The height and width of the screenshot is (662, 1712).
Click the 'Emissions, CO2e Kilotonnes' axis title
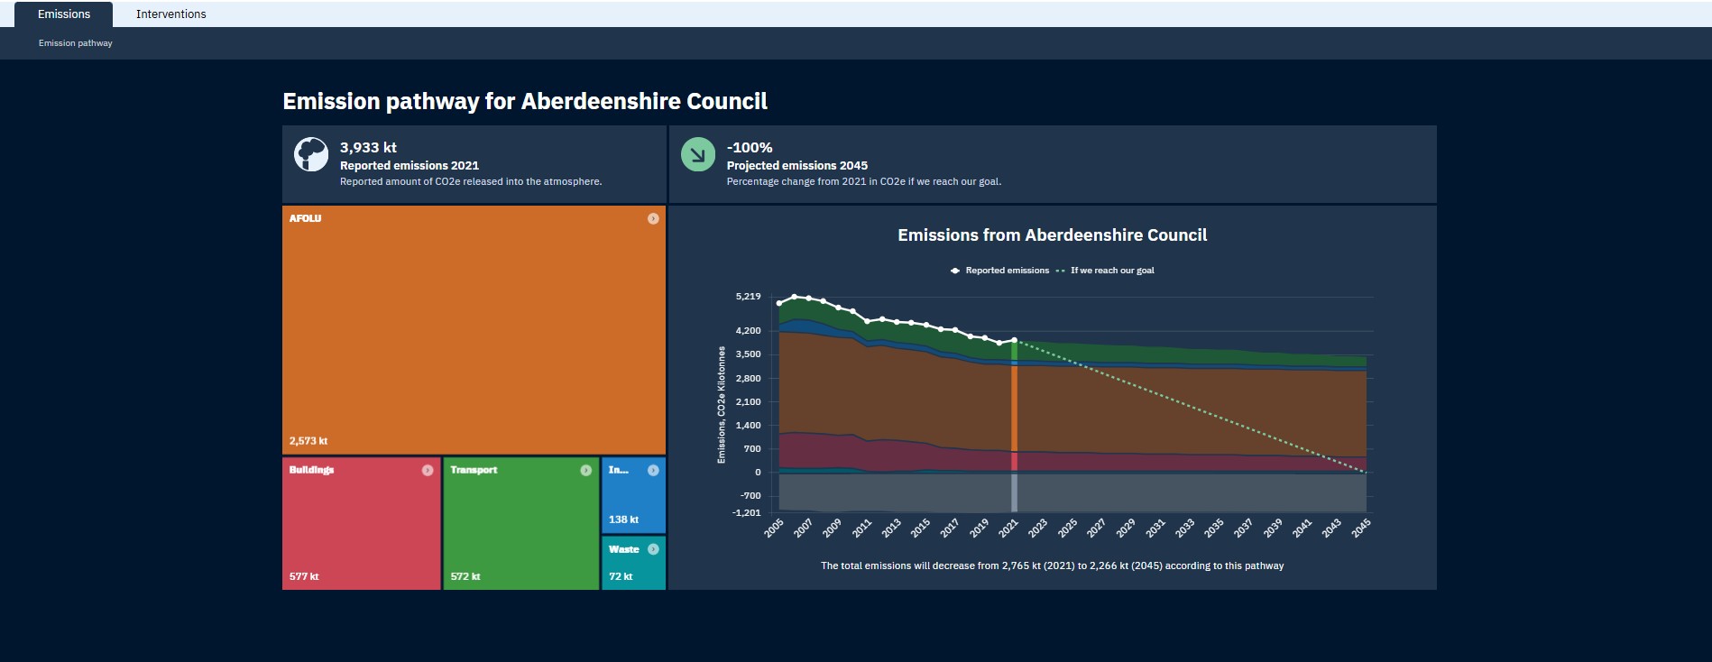coord(722,405)
